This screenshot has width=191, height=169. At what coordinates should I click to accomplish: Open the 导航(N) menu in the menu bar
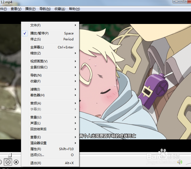tap(45, 9)
